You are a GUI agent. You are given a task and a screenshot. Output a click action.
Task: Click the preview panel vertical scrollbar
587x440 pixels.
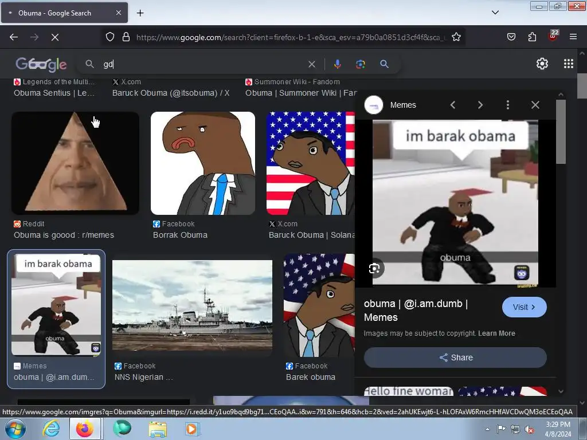click(561, 132)
